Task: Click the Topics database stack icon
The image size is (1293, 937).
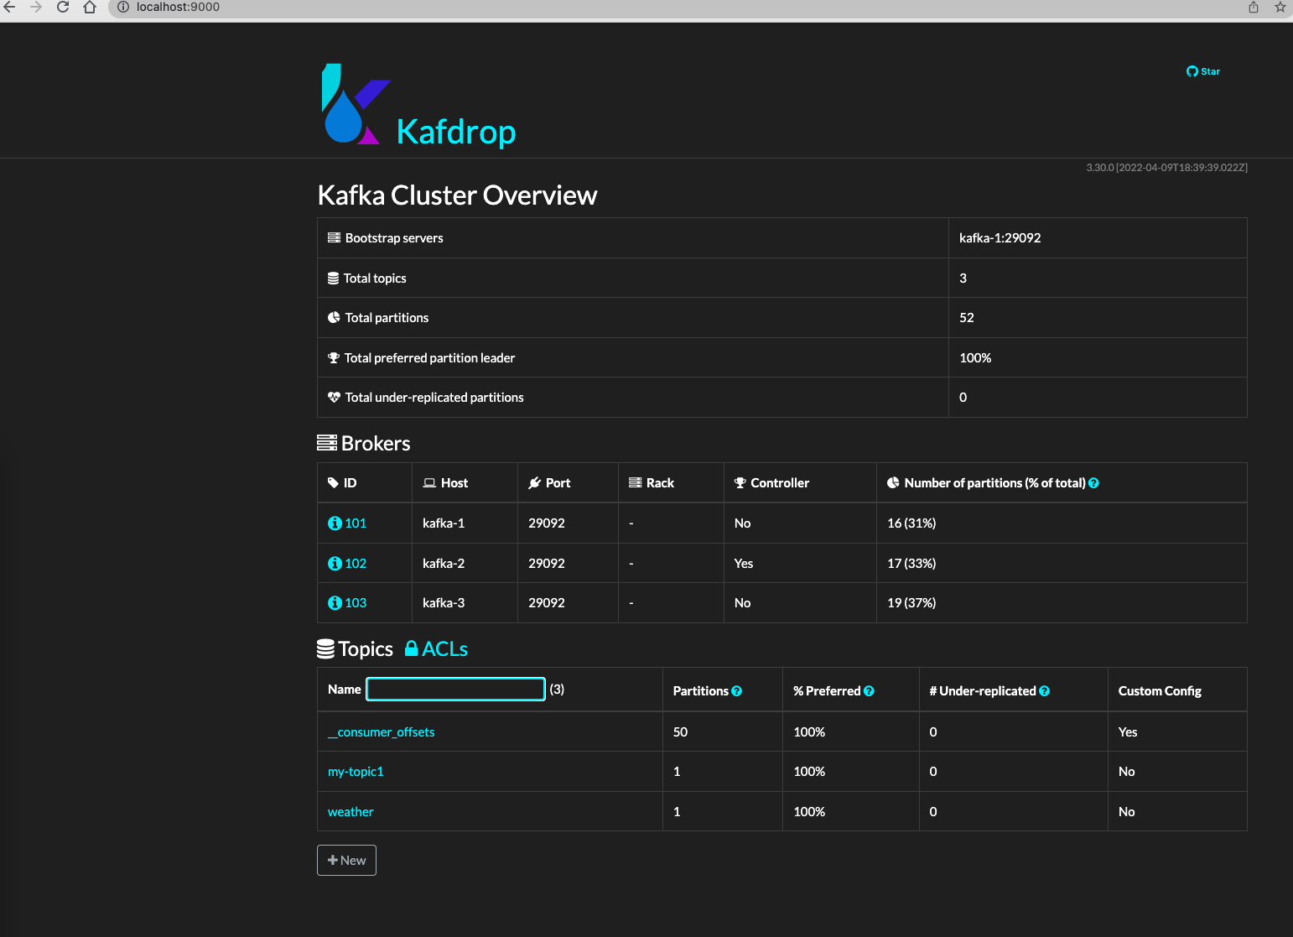Action: coord(325,649)
